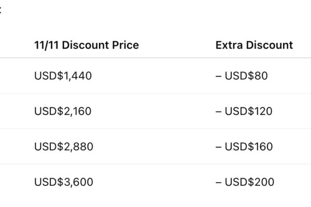Click the divider line below the USD$2,880 row
The height and width of the screenshot is (207, 311).
155,165
